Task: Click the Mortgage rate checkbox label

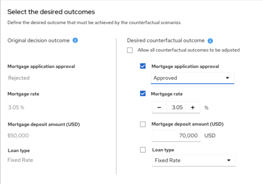Action: click(x=167, y=94)
